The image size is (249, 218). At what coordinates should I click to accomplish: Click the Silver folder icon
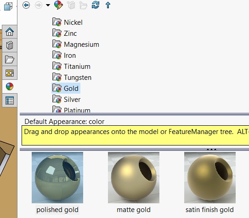tap(57, 99)
